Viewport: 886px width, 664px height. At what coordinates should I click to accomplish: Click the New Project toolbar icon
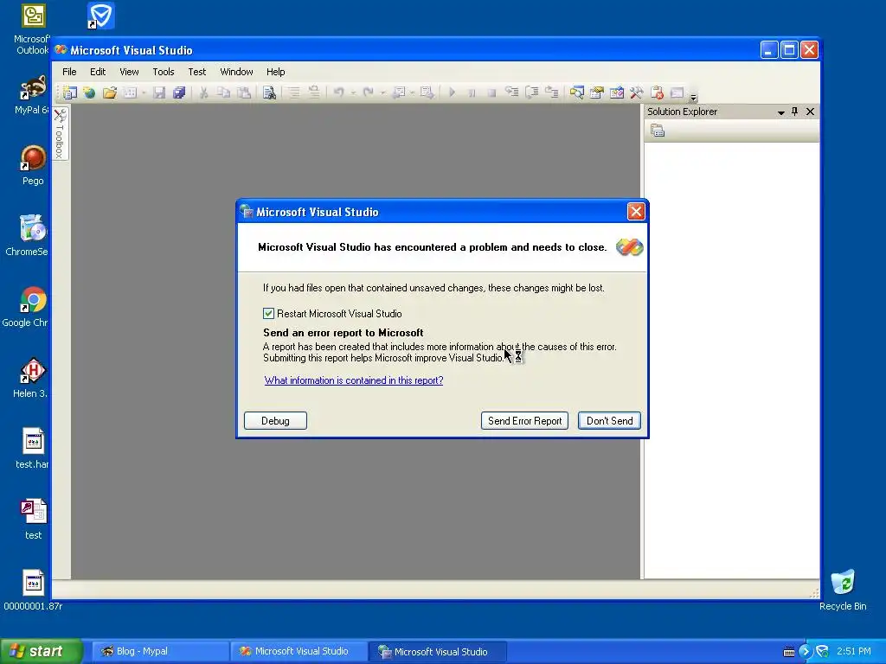point(70,93)
